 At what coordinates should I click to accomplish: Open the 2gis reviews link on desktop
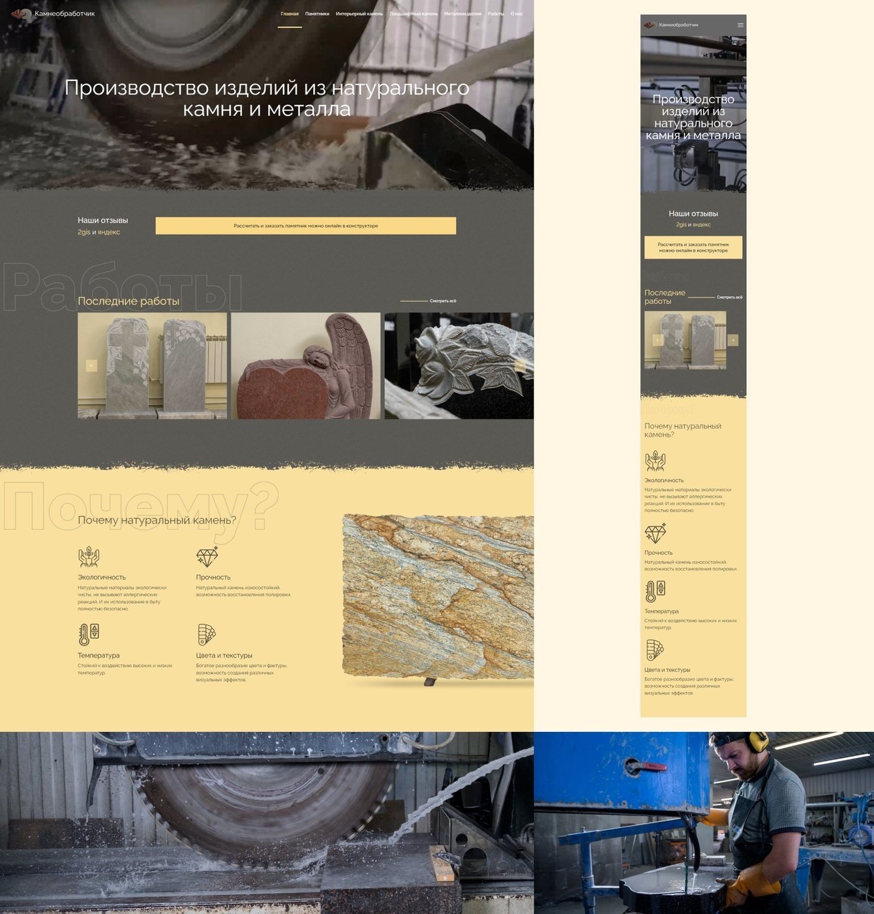84,232
